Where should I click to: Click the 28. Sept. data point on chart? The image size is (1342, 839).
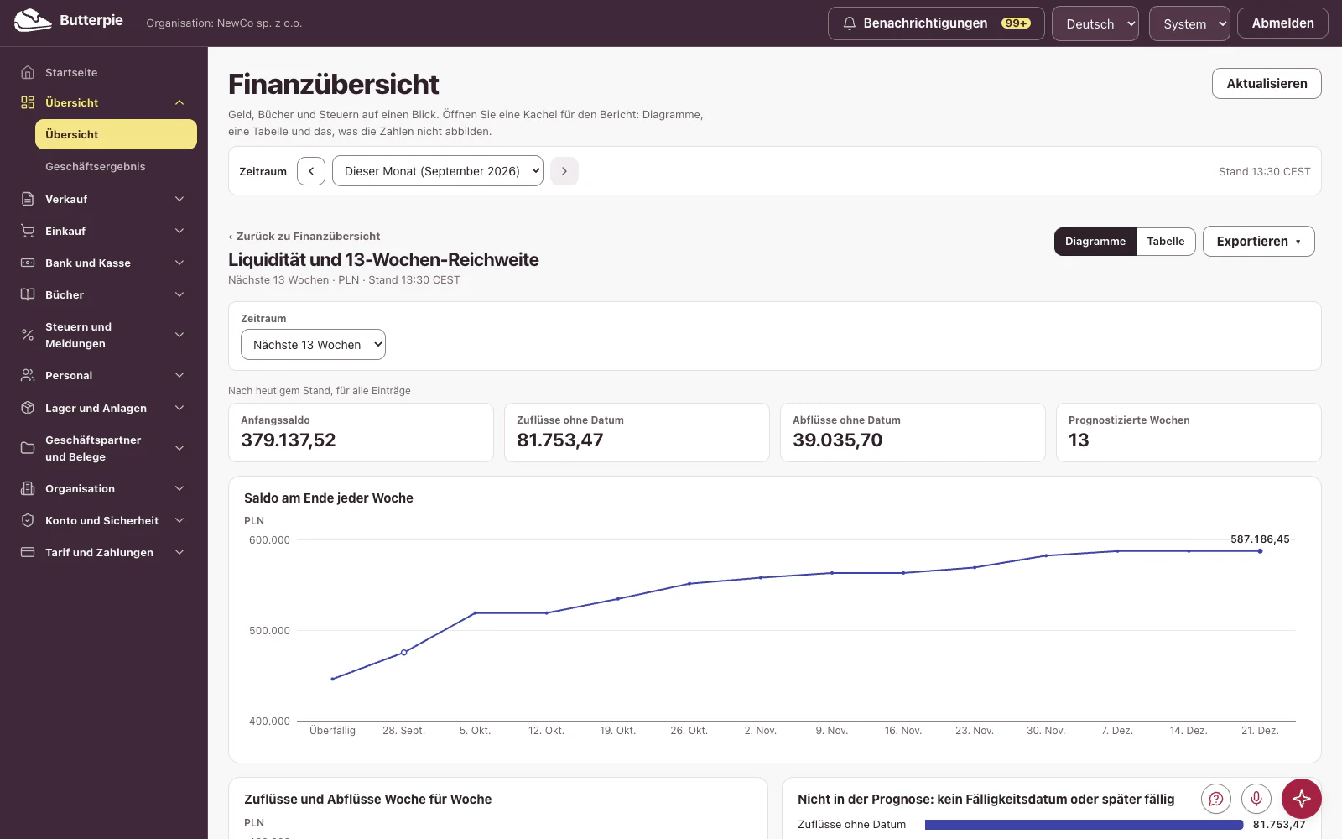pos(404,652)
